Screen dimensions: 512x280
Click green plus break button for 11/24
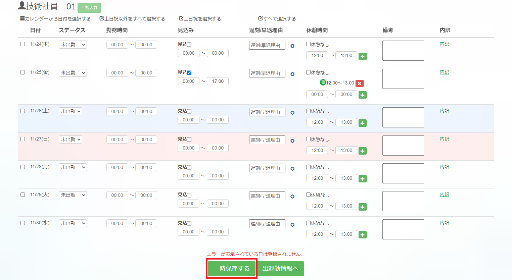(362, 56)
